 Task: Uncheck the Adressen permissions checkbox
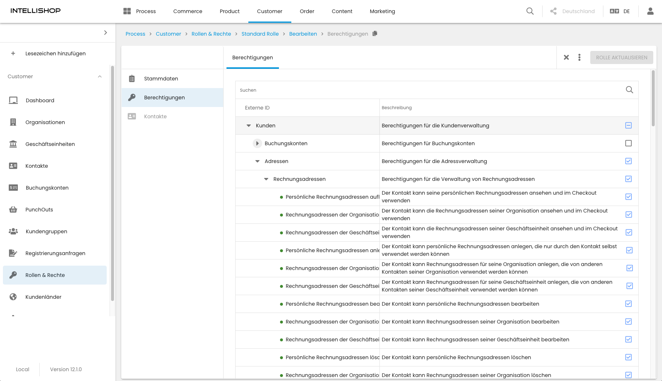[628, 161]
